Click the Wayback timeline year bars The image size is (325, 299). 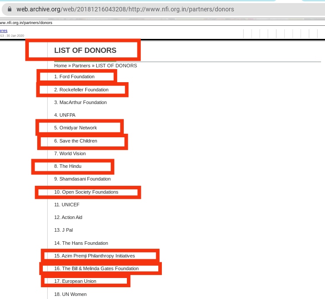tap(284, 34)
